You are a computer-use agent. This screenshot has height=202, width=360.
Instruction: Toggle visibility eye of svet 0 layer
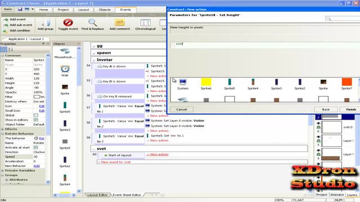[318, 123]
